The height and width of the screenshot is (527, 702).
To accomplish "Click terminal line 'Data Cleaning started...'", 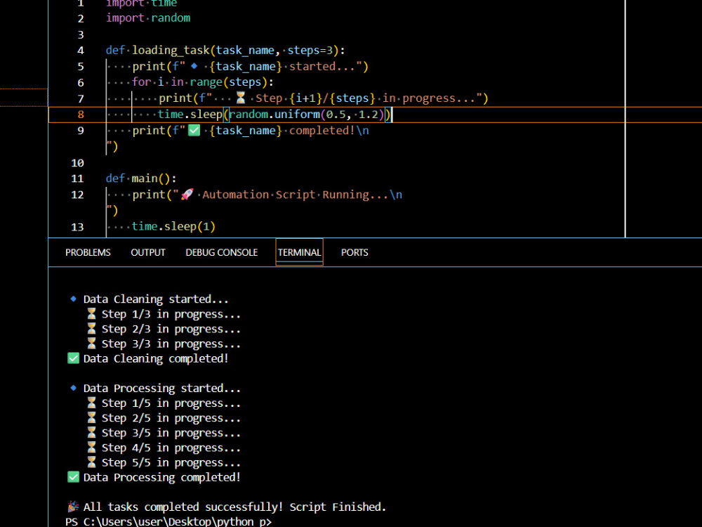I will tap(149, 299).
